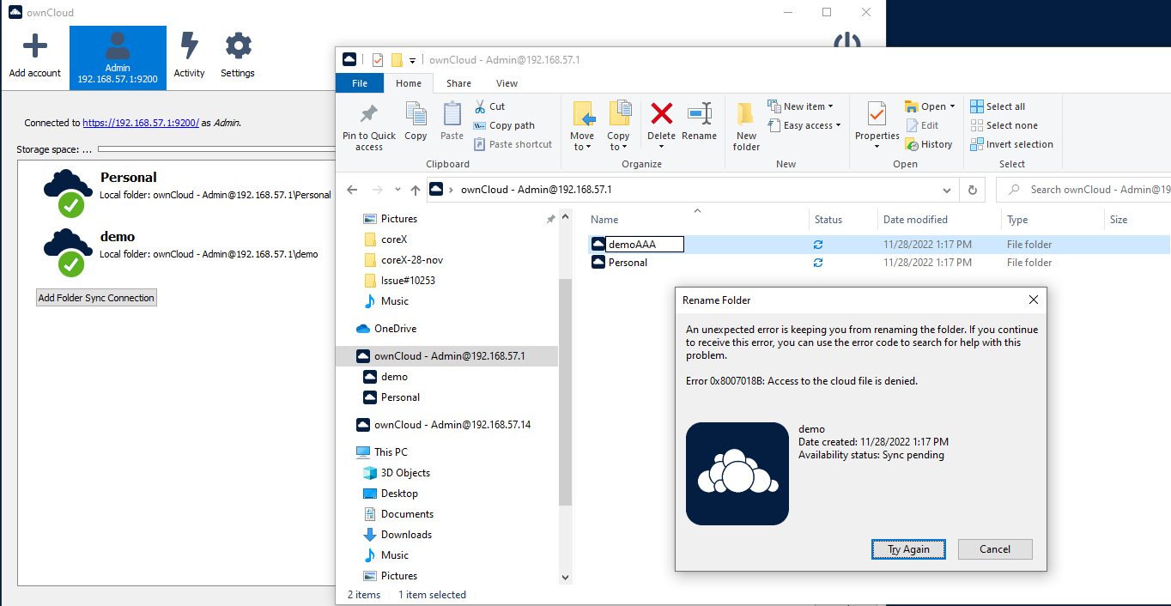Click the Add Folder Sync Connection button

(x=95, y=297)
